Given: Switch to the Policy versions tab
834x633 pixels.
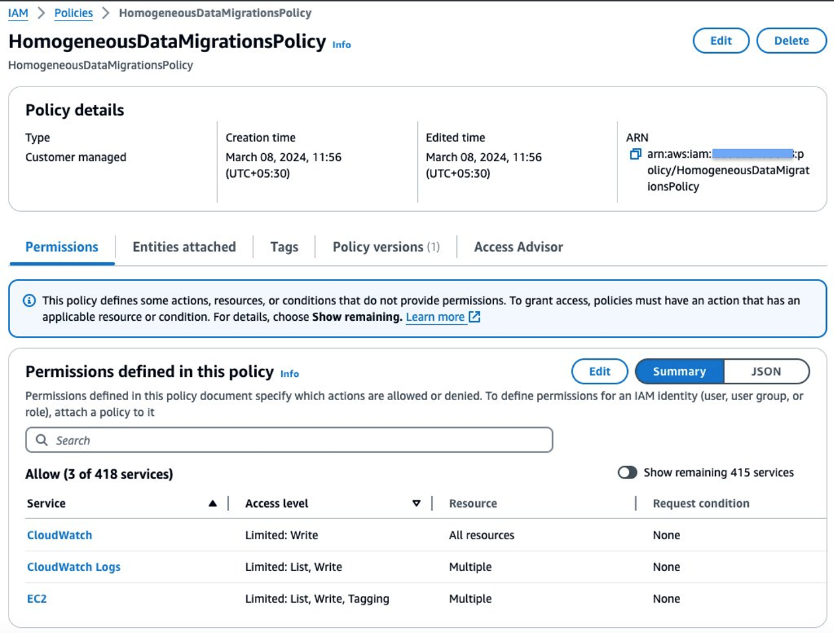Looking at the screenshot, I should [x=386, y=247].
